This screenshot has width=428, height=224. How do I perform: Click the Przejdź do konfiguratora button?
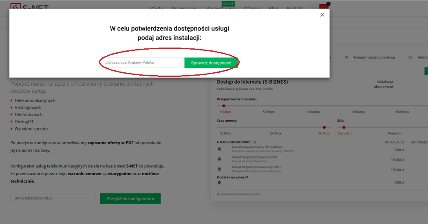(130, 198)
